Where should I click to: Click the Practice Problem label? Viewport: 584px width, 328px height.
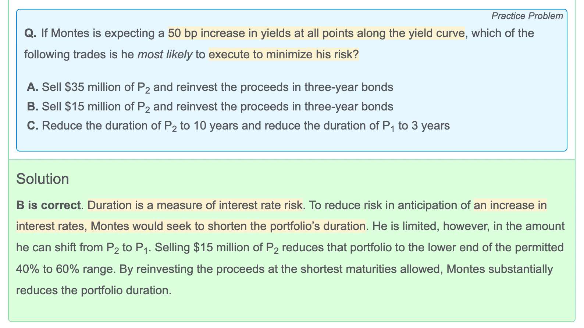click(527, 16)
